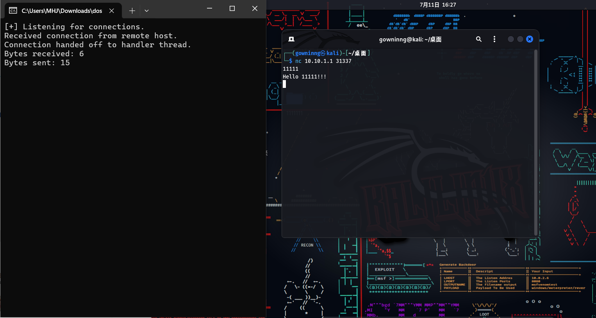Click the Hello 11111!!! response line
The image size is (596, 318).
[304, 77]
